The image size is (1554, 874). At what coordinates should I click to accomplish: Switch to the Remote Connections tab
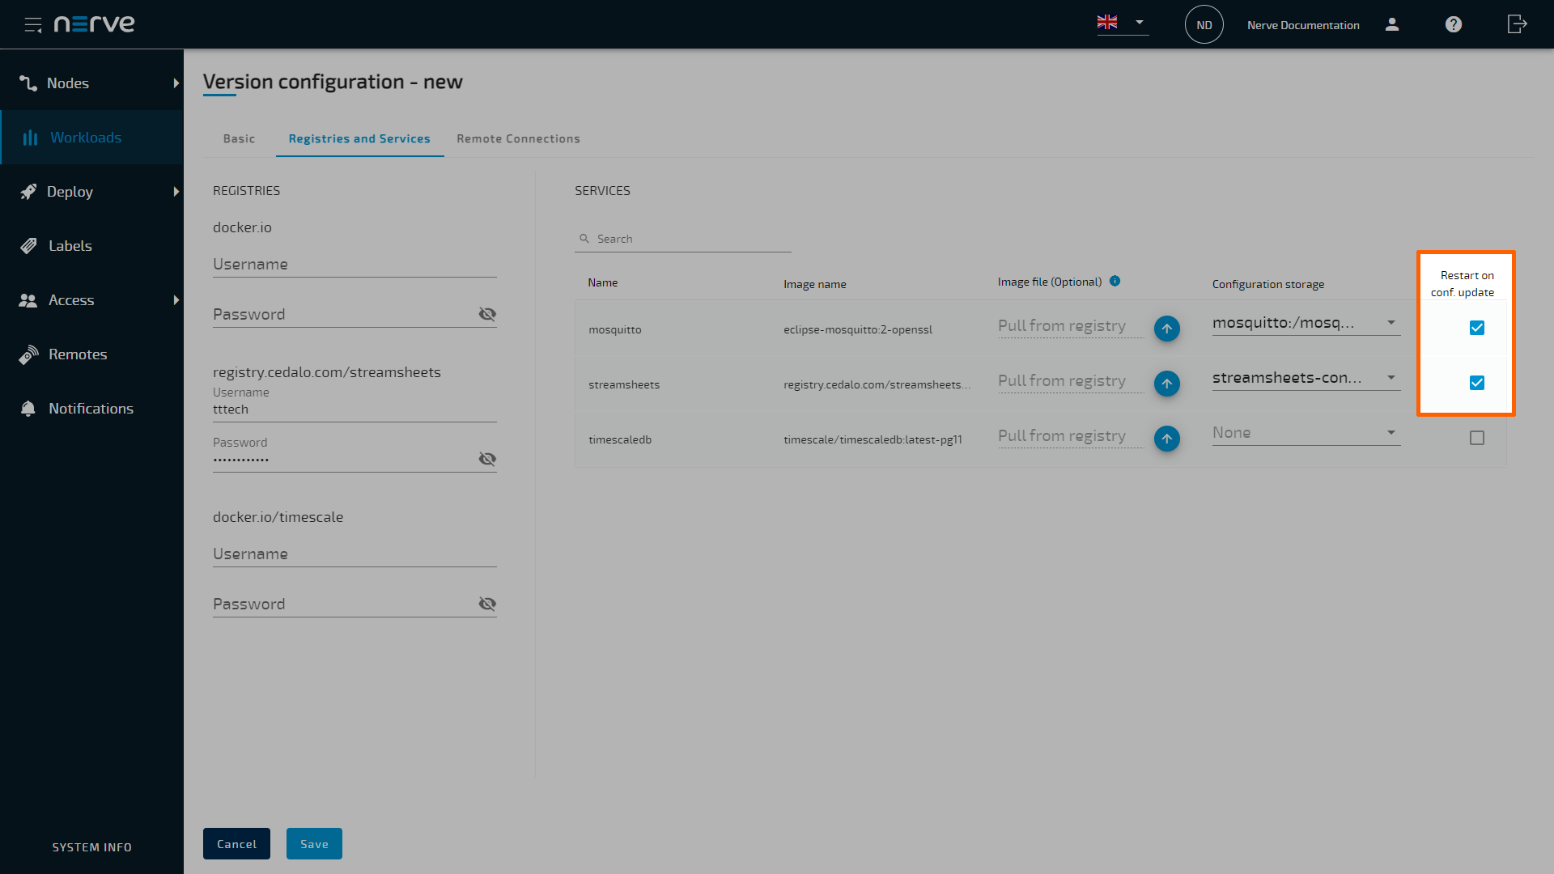pos(518,138)
